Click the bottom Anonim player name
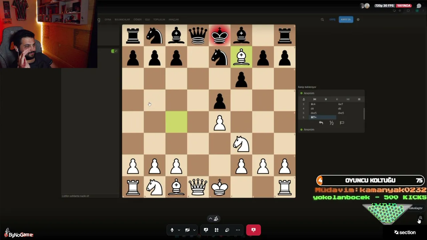 click(x=309, y=130)
